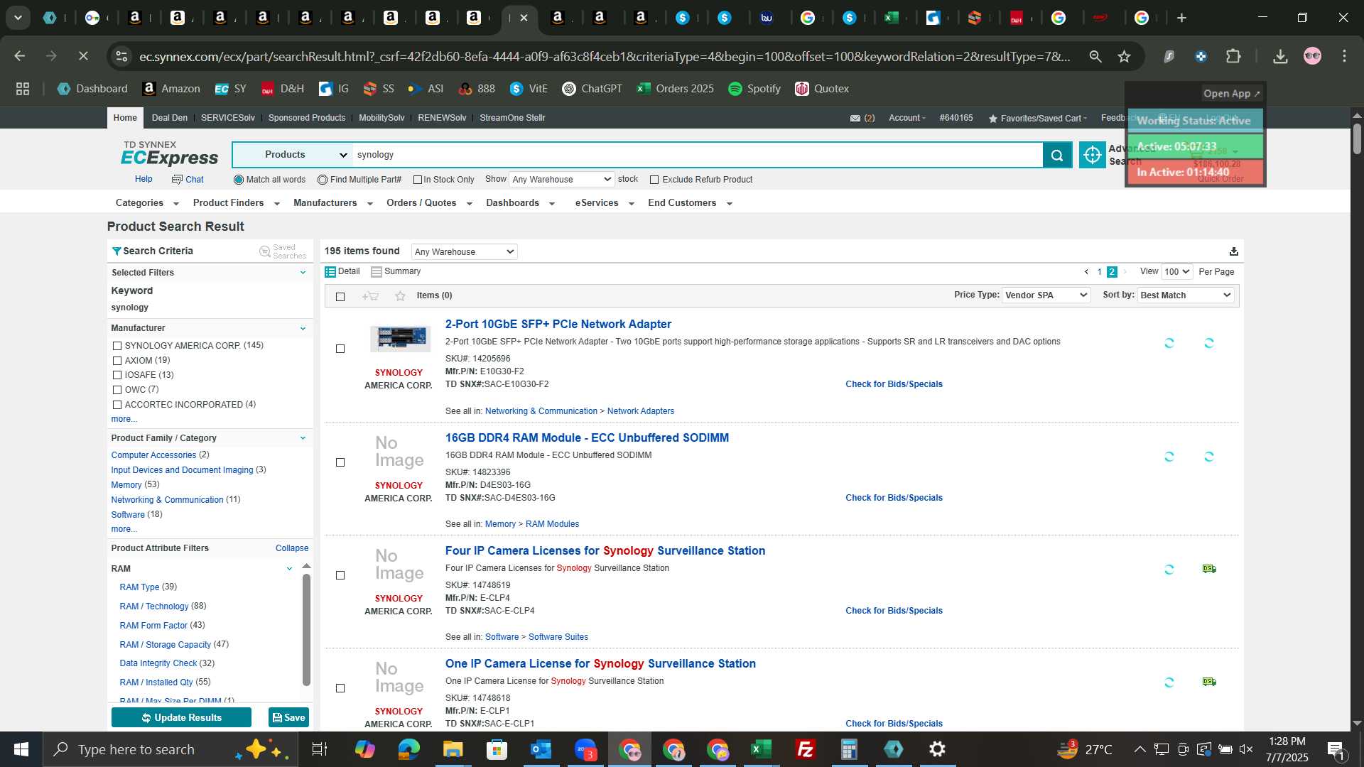
Task: Collapse the Manufacturer filter section
Action: (x=303, y=328)
